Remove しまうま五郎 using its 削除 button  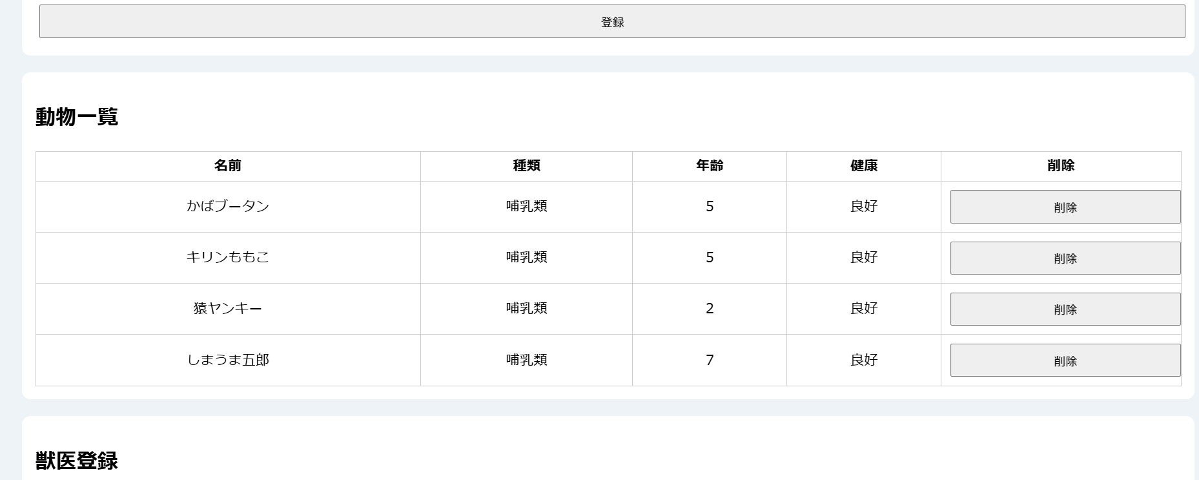click(x=1065, y=360)
